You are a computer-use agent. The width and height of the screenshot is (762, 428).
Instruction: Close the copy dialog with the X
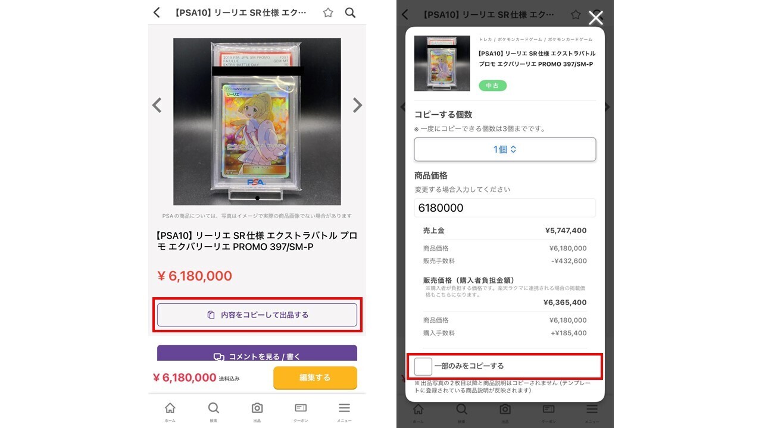[596, 18]
